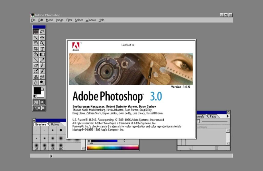Collapse the Paths palette window
Screen dimensions: 263x171
pyautogui.click(x=229, y=112)
